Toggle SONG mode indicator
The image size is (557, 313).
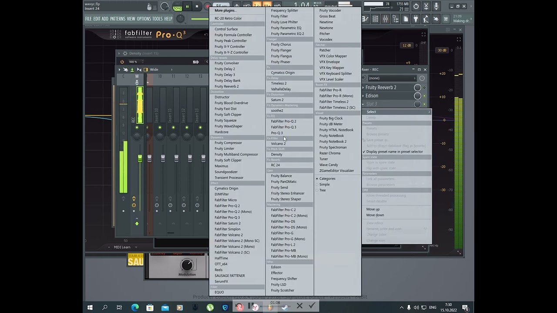[x=178, y=8]
